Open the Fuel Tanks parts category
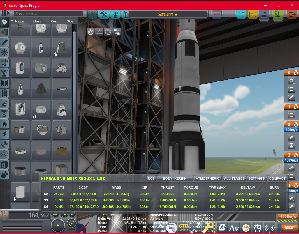 coord(5,32)
